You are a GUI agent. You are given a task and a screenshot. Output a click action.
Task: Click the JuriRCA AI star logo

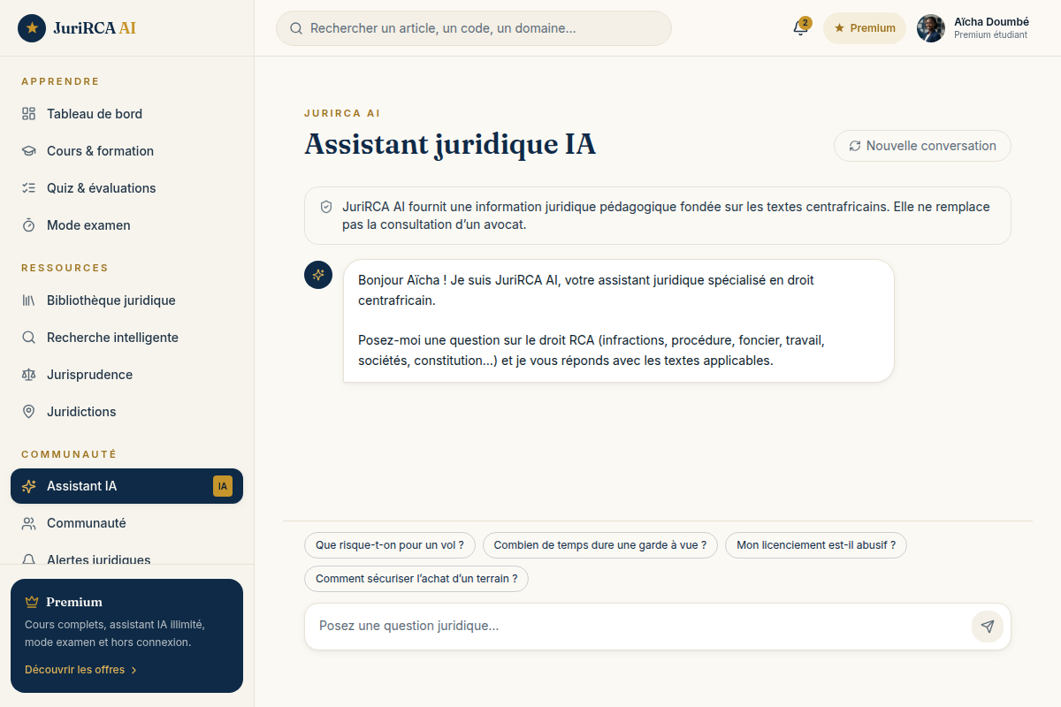click(x=32, y=28)
